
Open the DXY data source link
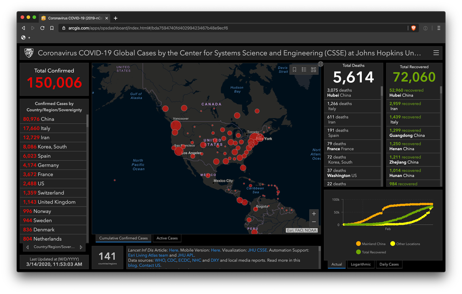[x=215, y=260]
